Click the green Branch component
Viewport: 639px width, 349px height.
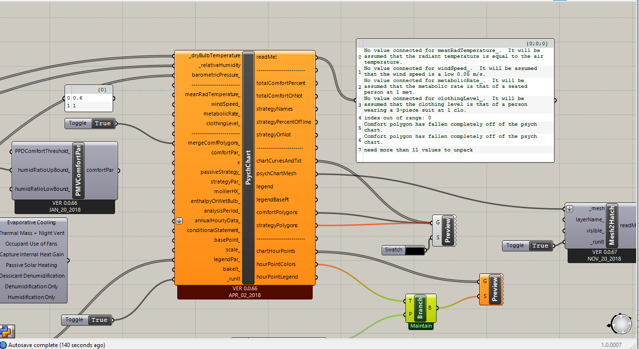tap(420, 308)
